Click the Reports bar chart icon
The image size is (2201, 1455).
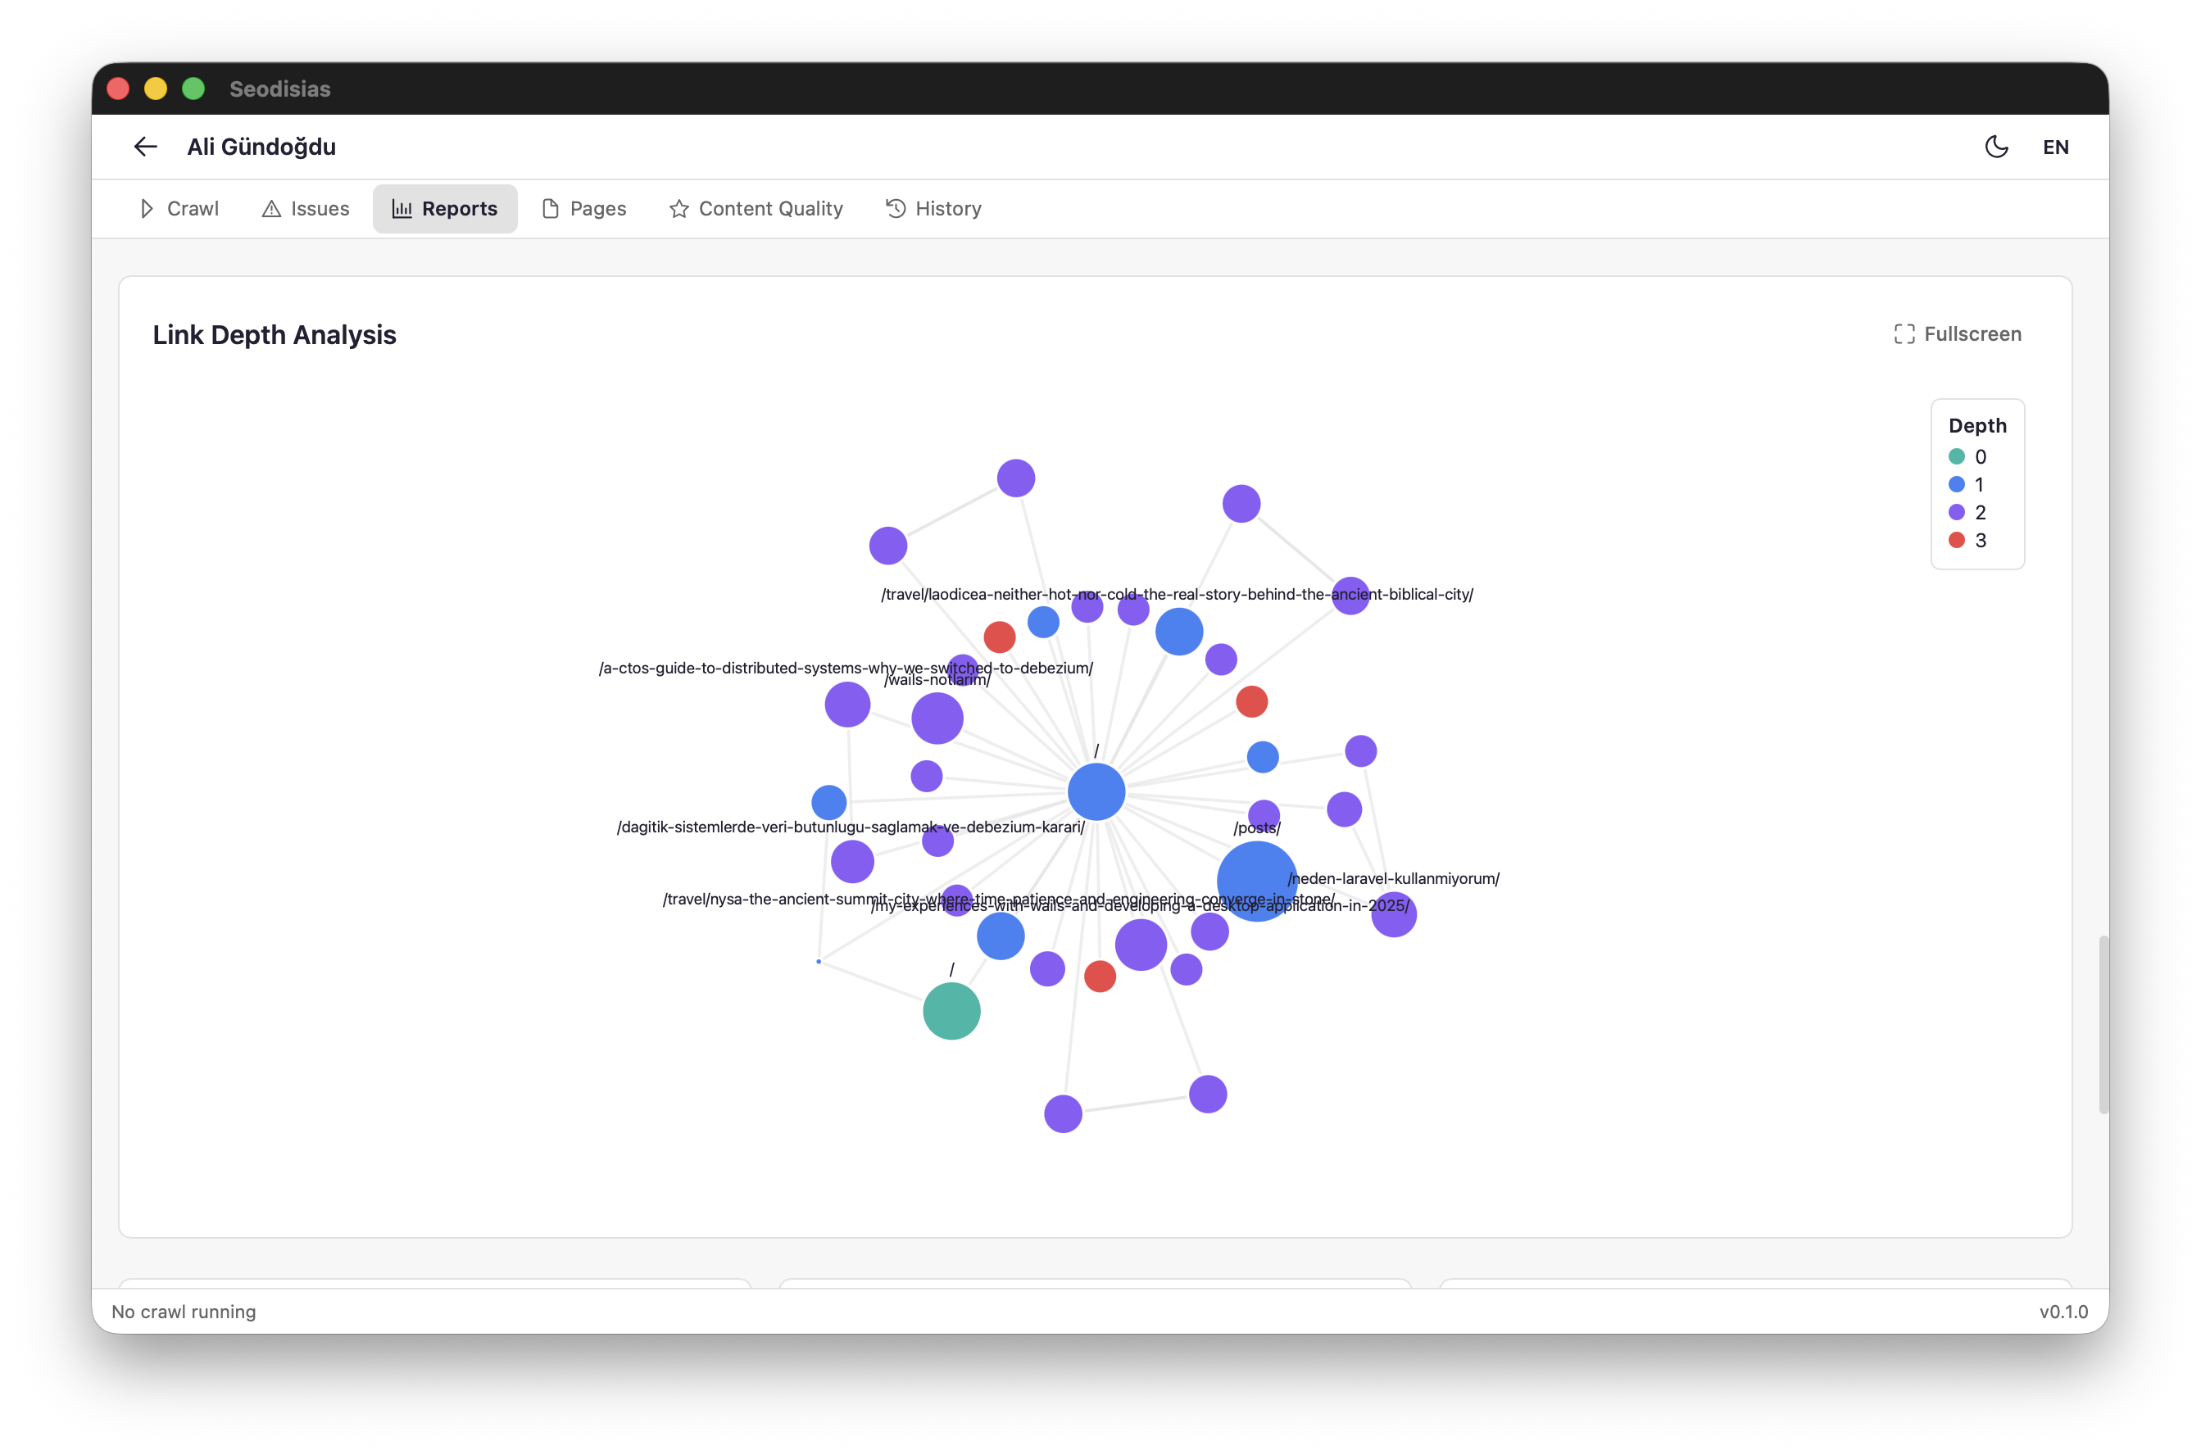pyautogui.click(x=402, y=209)
